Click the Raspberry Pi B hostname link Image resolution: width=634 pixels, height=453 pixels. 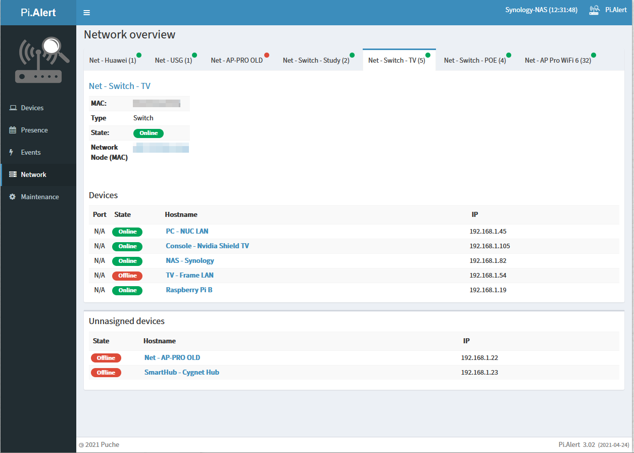tap(189, 290)
